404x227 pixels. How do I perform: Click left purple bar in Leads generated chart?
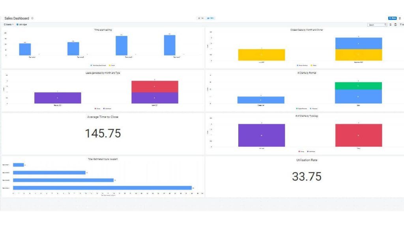58,98
